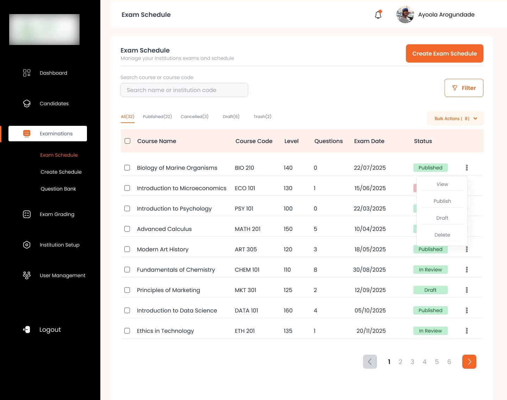The height and width of the screenshot is (400, 507).
Task: Tick the Ethics in Technology checkbox
Action: pyautogui.click(x=127, y=331)
